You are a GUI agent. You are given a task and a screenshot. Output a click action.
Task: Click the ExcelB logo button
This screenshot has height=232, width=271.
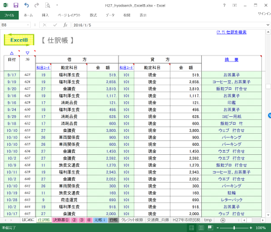[x=19, y=40]
